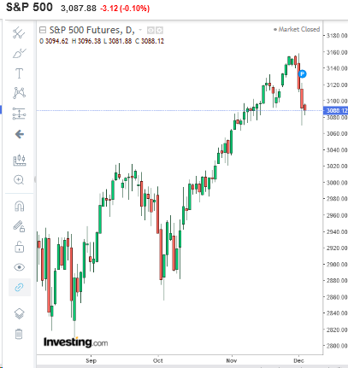
Task: Activate the zoom-in magnifier tool
Action: pyautogui.click(x=19, y=180)
